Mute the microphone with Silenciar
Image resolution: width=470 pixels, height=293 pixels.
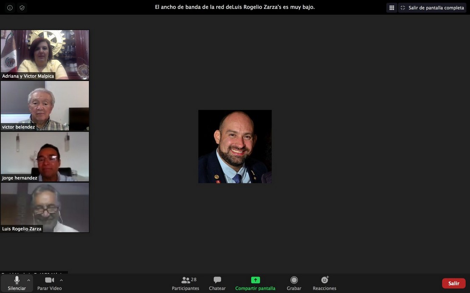[17, 283]
